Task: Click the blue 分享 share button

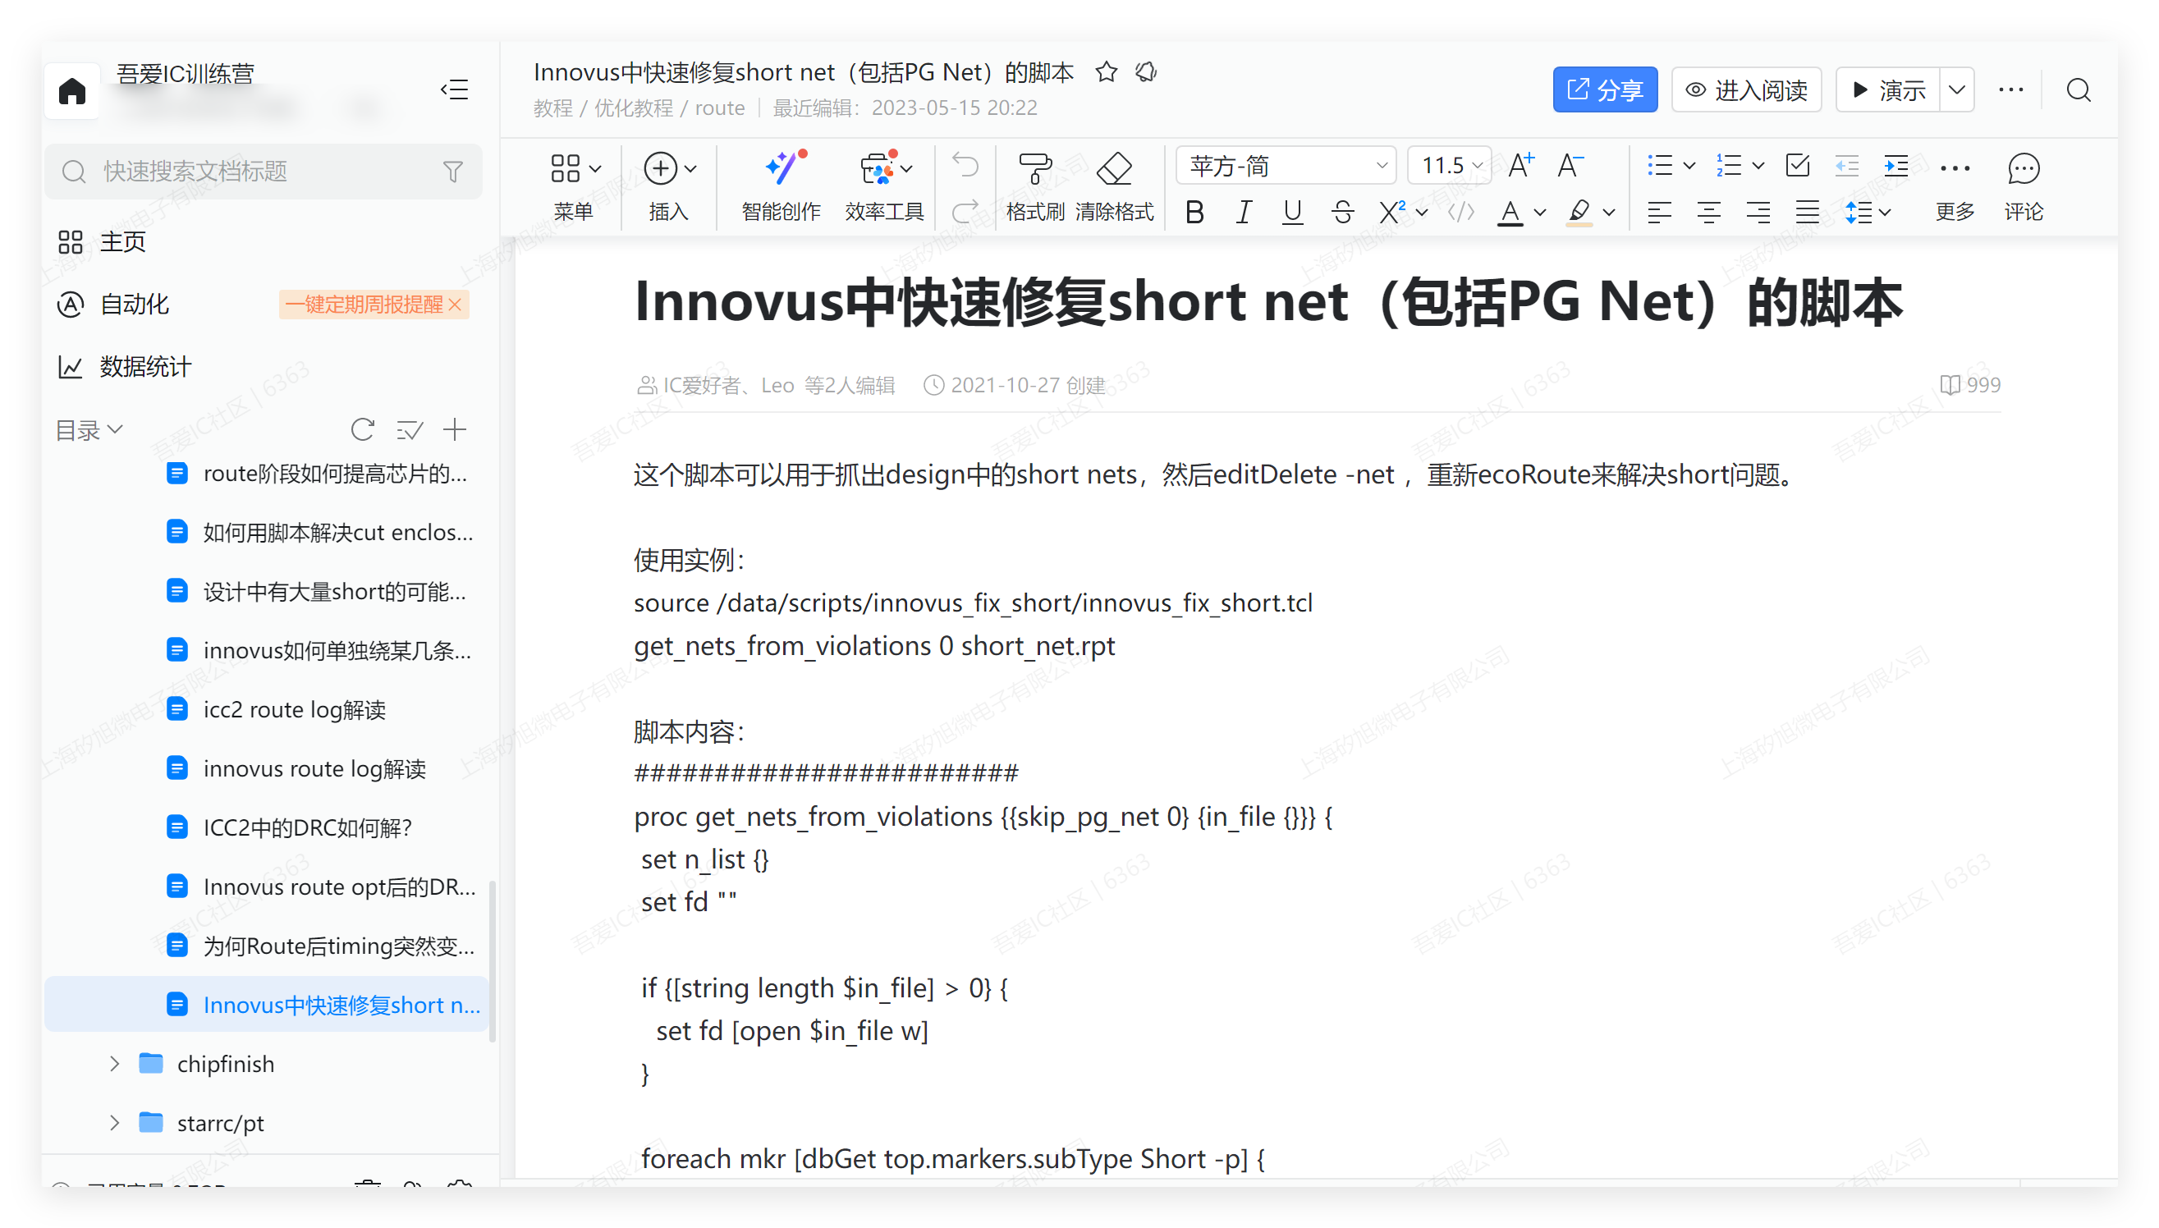Action: [x=1604, y=89]
